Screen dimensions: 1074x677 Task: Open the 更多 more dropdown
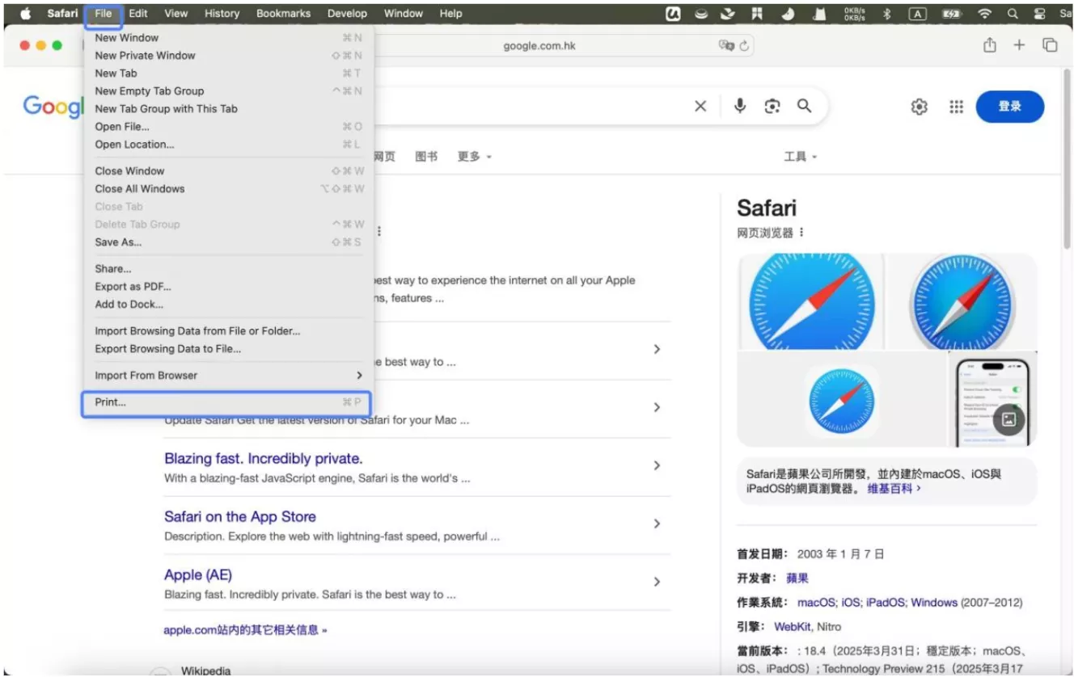point(467,156)
